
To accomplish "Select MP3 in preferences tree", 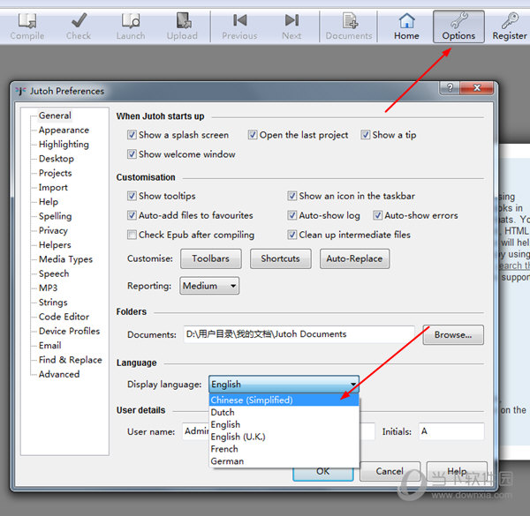I will (x=48, y=288).
